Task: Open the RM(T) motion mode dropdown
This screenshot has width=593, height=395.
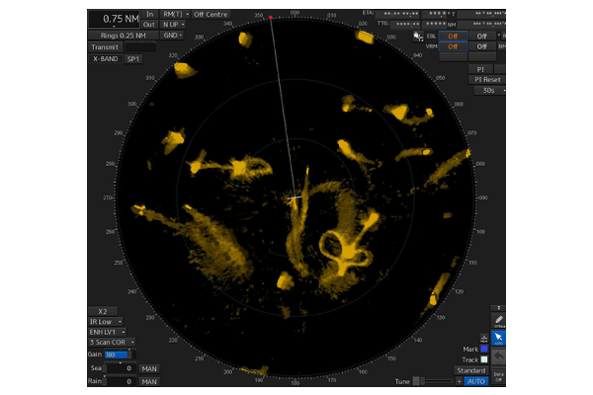Action: (x=174, y=15)
